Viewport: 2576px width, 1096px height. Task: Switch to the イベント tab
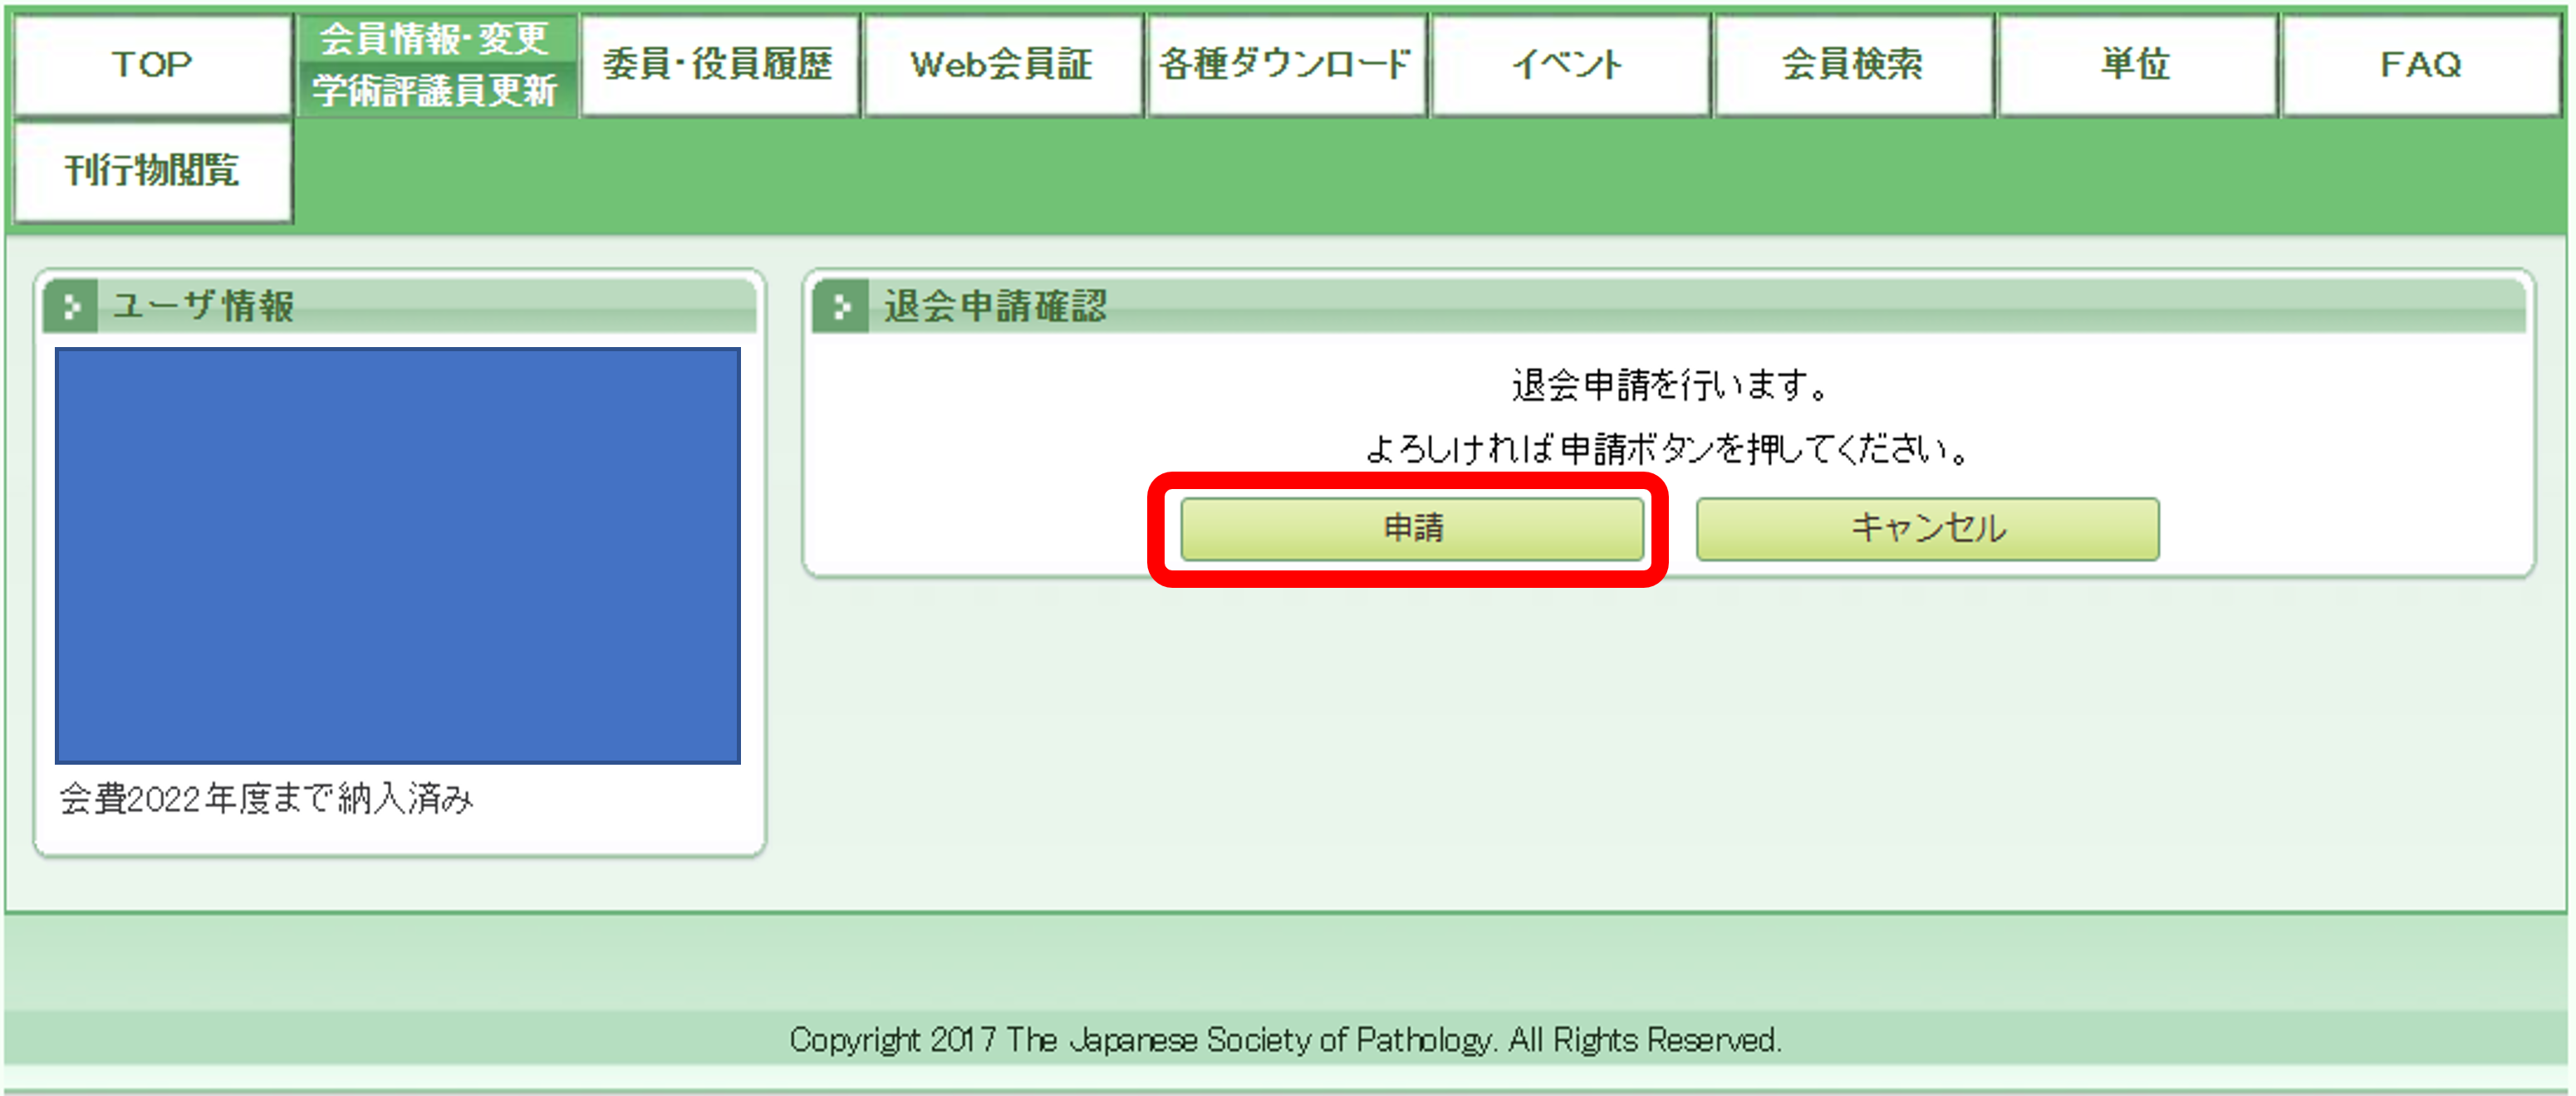click(x=1570, y=65)
